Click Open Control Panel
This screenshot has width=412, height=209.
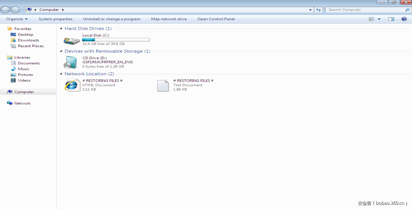216,19
